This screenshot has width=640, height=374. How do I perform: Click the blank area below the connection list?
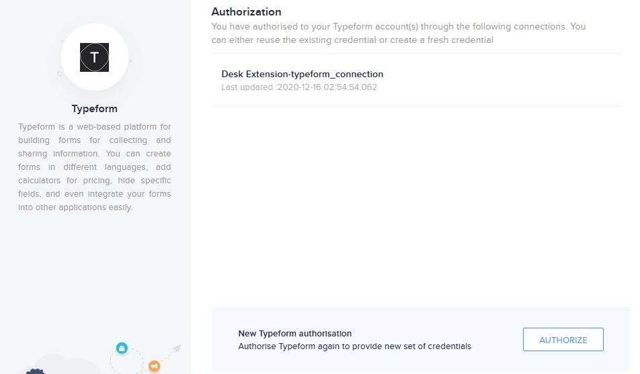pyautogui.click(x=416, y=201)
